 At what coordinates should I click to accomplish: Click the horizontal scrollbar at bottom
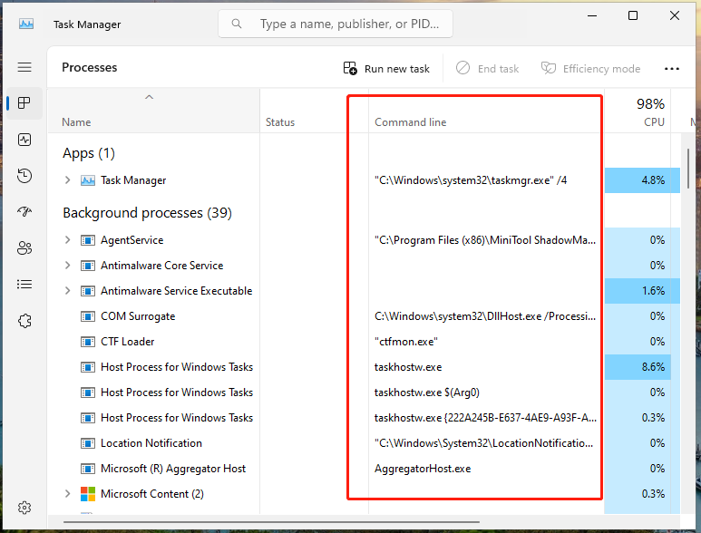(x=271, y=521)
